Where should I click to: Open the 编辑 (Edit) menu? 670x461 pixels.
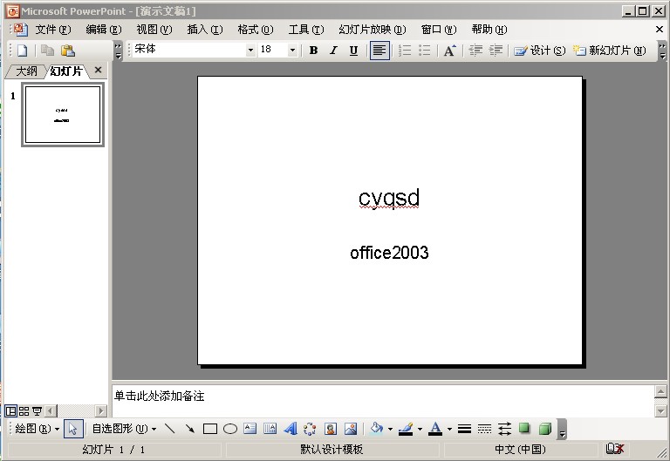click(x=104, y=30)
